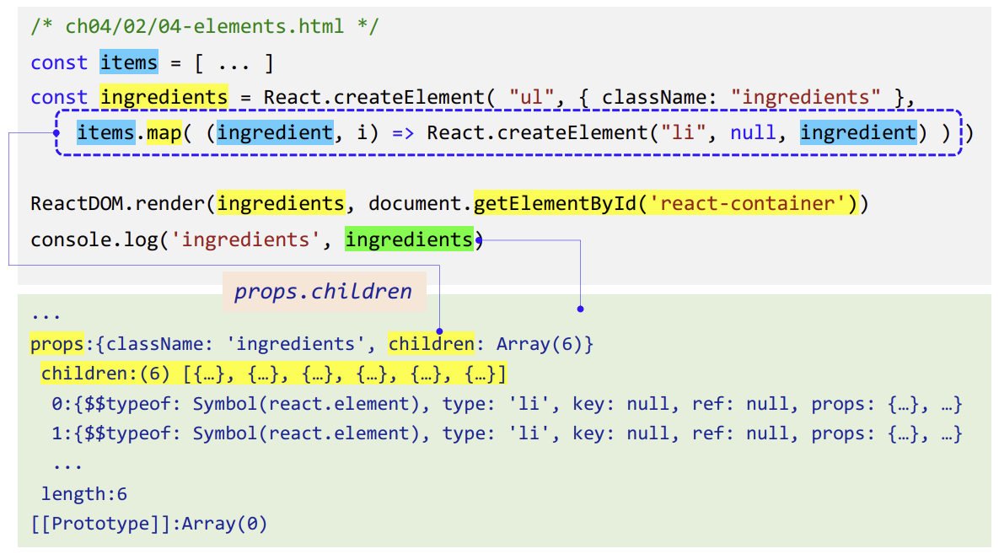Viewport: 999px width, 554px height.
Task: Click the highlighted 'map' method
Action: [x=164, y=132]
